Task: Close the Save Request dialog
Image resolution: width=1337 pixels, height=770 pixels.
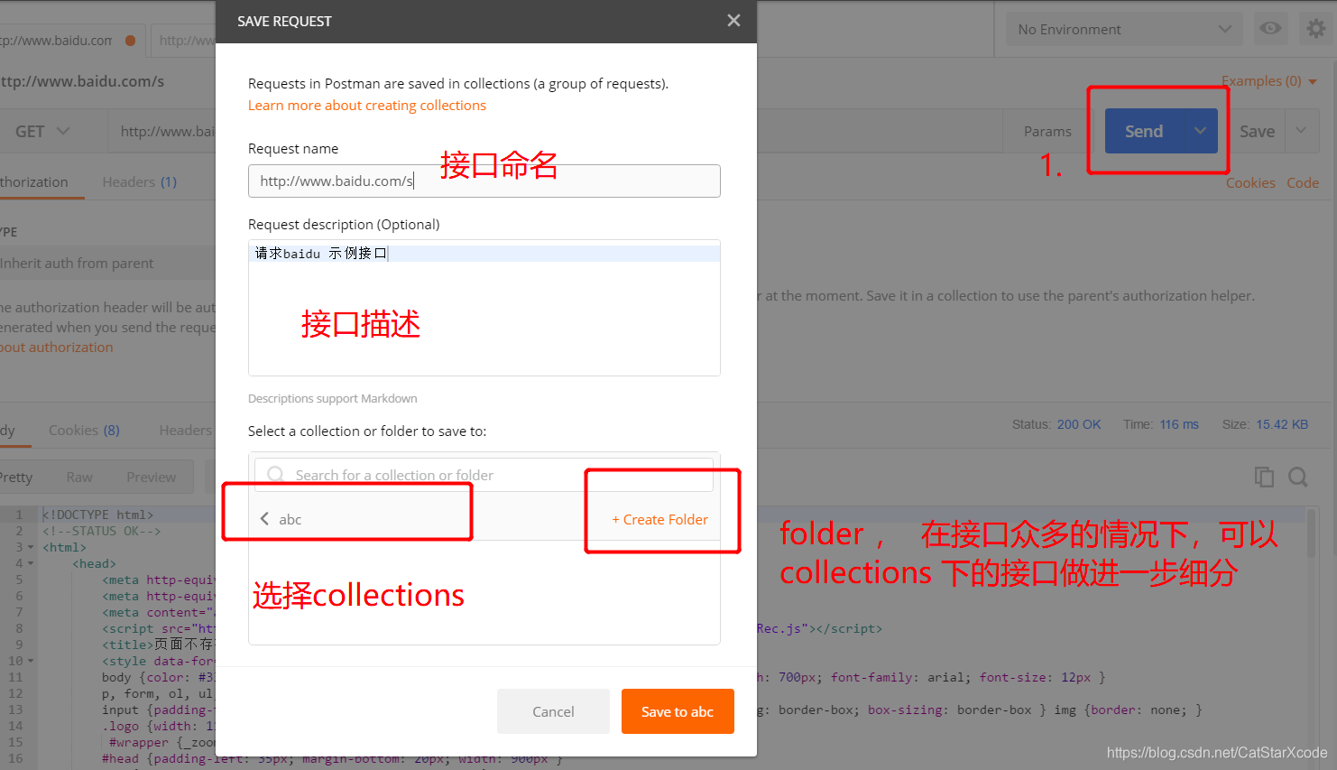Action: [733, 20]
